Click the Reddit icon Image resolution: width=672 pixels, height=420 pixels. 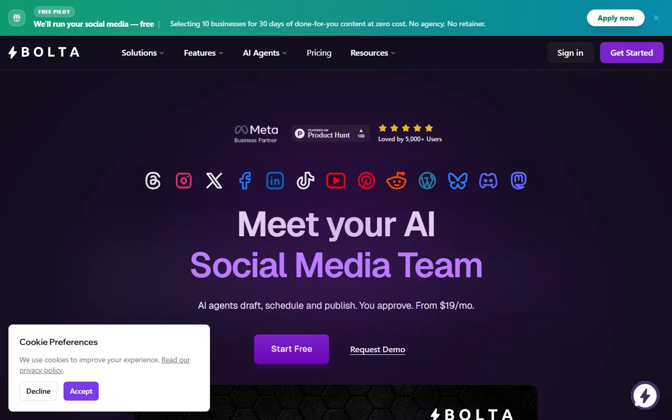[397, 181]
